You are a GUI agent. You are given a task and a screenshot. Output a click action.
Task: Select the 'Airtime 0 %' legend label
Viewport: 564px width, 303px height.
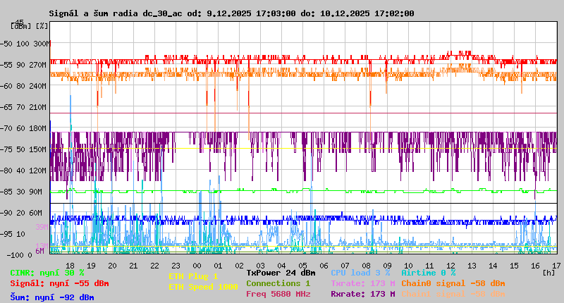click(428, 272)
